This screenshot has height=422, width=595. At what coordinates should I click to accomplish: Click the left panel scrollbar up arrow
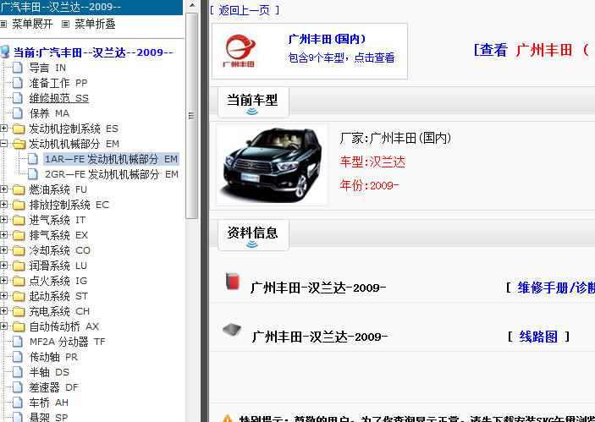click(192, 6)
